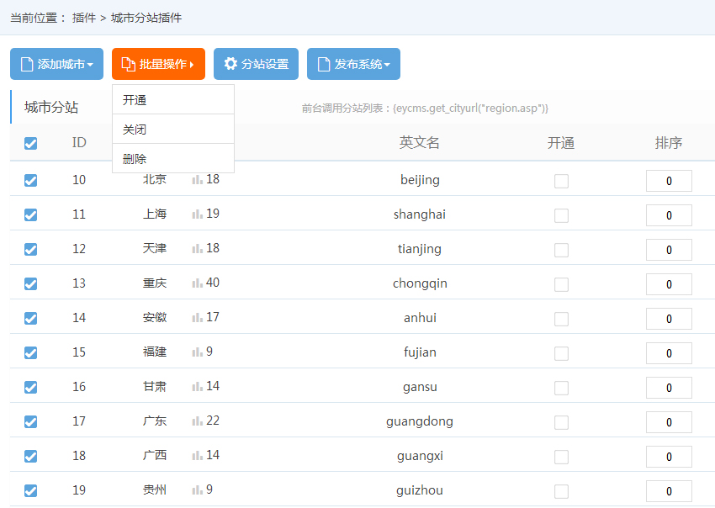
Task: Select 删除 in the batch operations menu
Action: (x=135, y=158)
